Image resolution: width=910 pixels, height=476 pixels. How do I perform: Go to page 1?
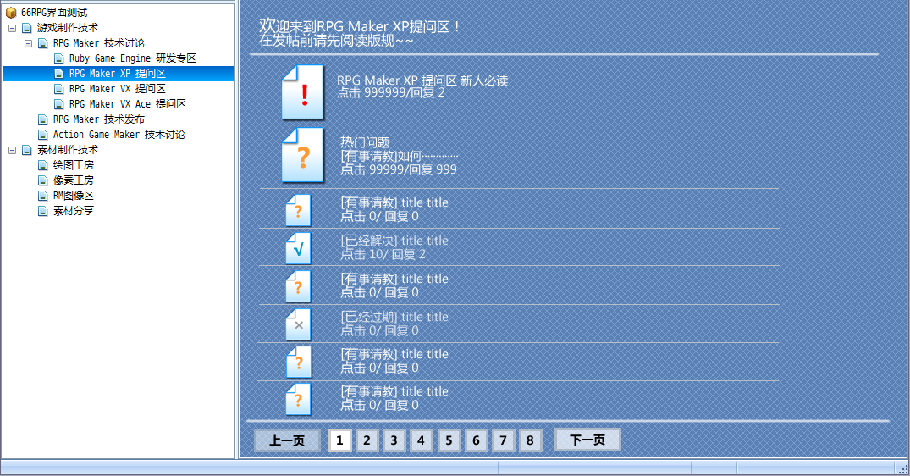coord(340,440)
